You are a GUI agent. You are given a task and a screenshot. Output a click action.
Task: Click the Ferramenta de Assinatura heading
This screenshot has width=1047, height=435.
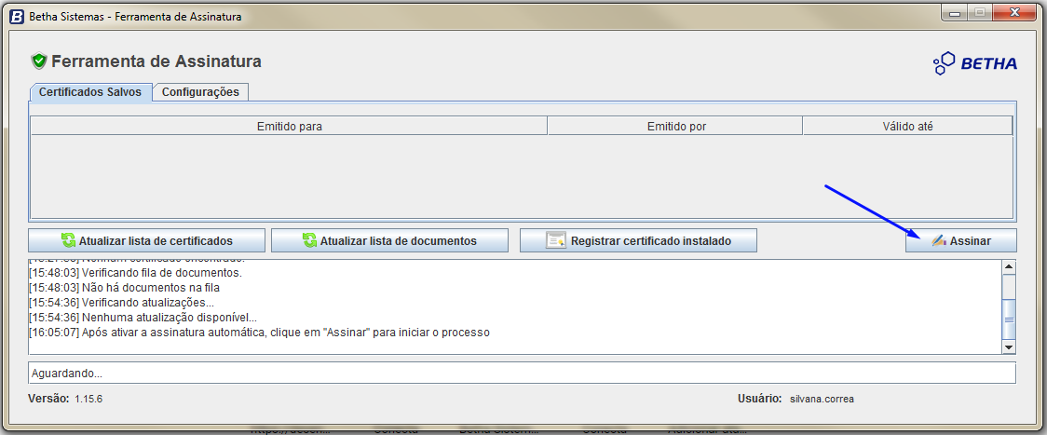click(x=156, y=61)
